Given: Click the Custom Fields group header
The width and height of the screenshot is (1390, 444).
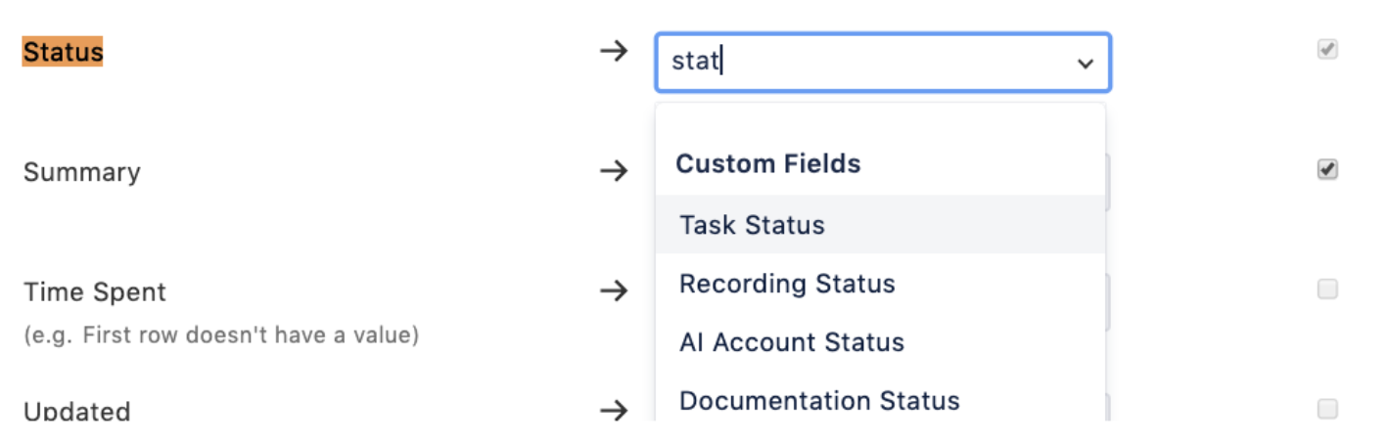Looking at the screenshot, I should 768,163.
